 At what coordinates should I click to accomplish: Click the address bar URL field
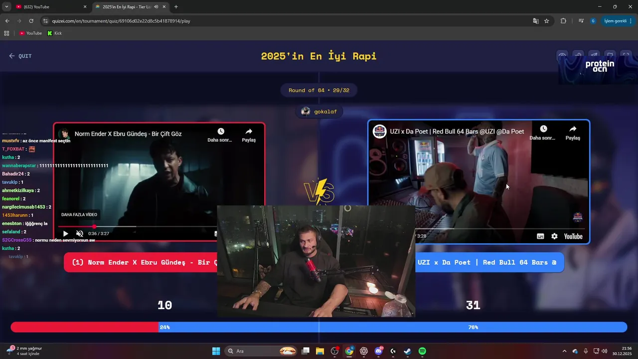[x=284, y=21]
